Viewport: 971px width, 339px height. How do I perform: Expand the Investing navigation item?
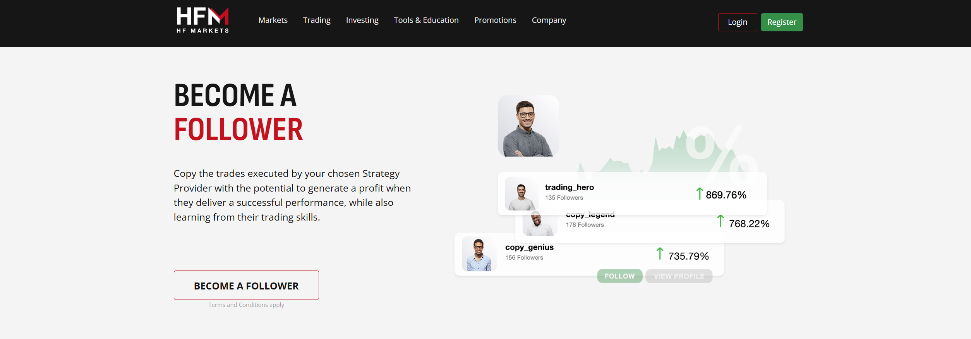(362, 20)
